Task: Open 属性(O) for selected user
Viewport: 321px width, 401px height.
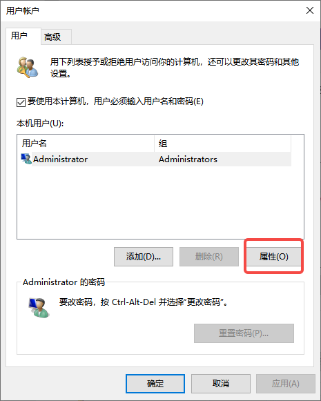Action: point(273,257)
